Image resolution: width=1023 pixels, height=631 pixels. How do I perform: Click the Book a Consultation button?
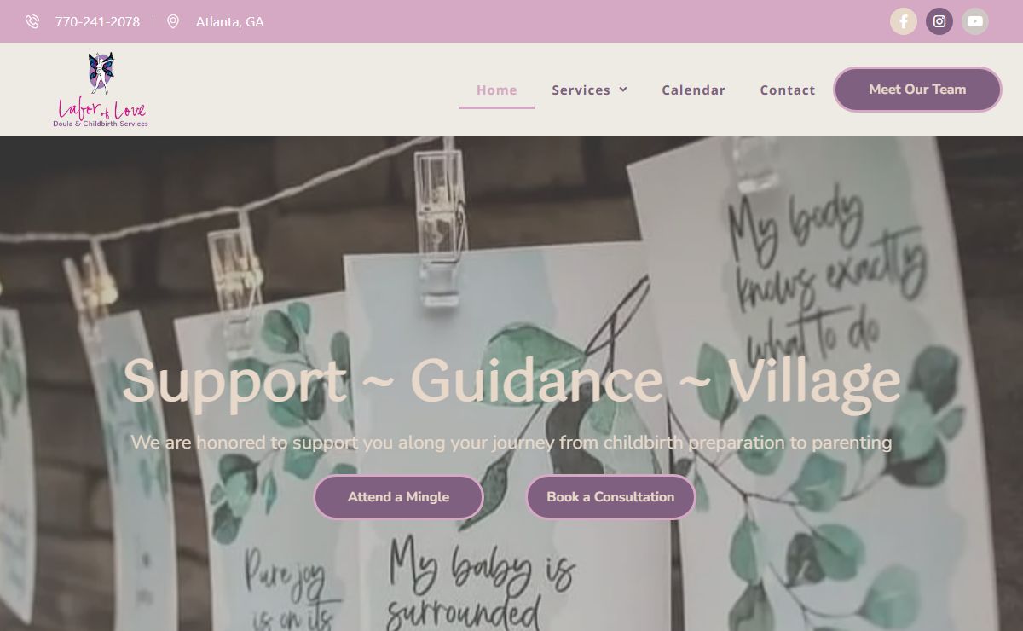pyautogui.click(x=610, y=497)
